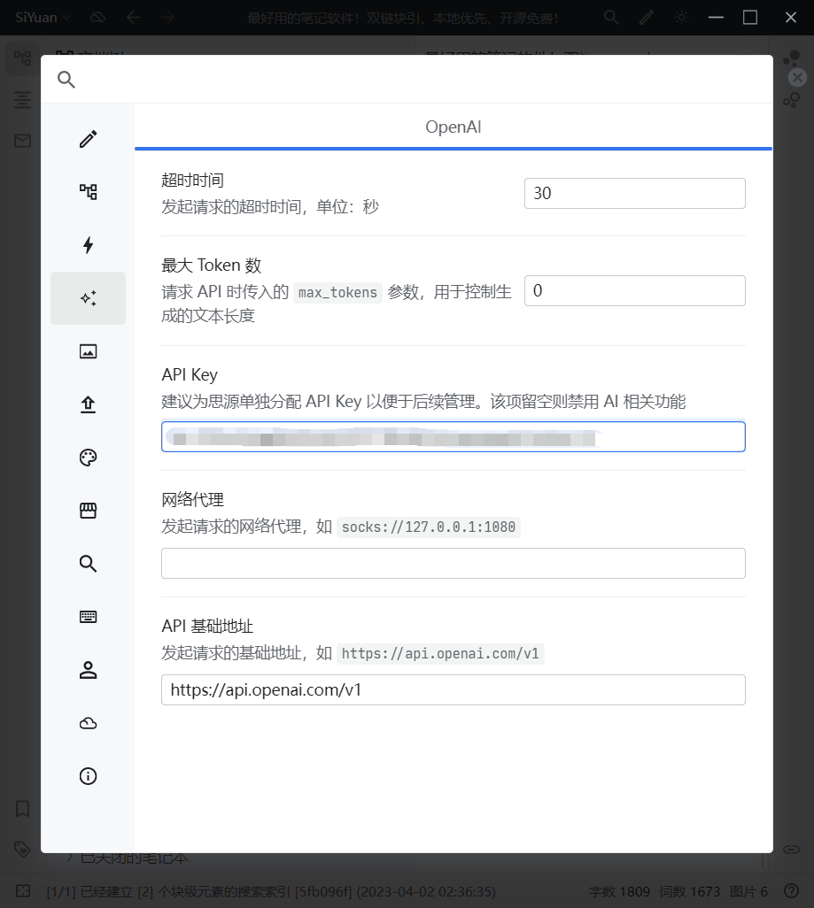
Task: Open flashcard settings via lightning icon
Action: 88,245
